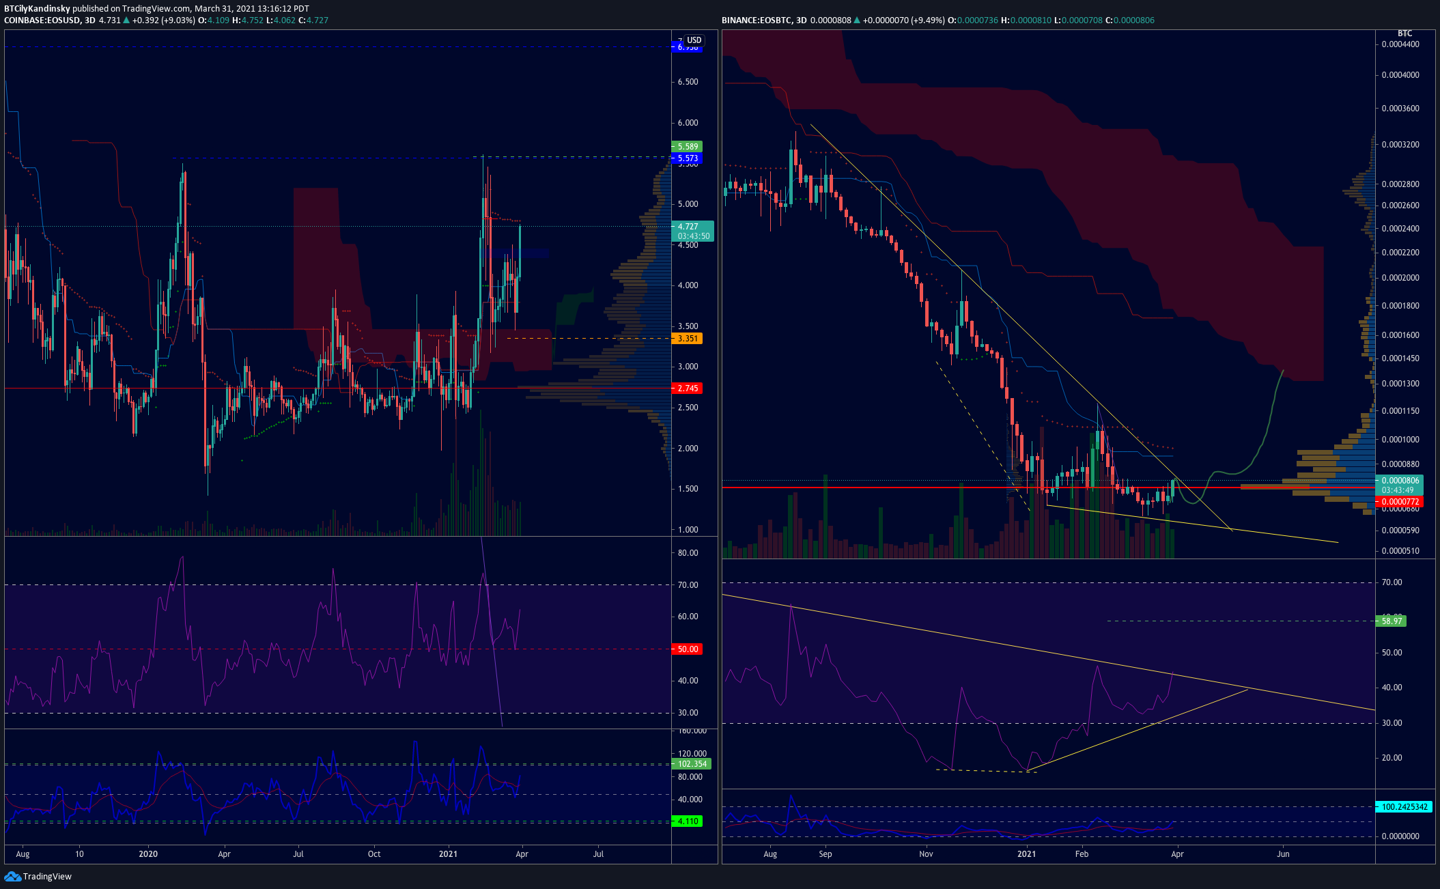Click the 2020 label on time axis
The width and height of the screenshot is (1440, 889).
click(148, 854)
